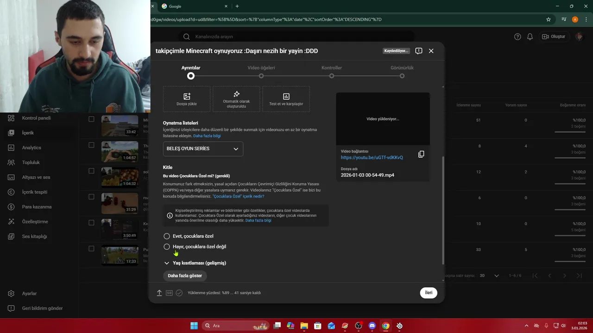Close the video upload dialog
The height and width of the screenshot is (333, 593).
431,51
